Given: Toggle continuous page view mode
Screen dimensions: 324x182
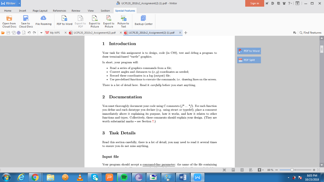Looking at the screenshot, I should (x=242, y=170).
